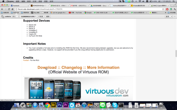The width and height of the screenshot is (177, 110).
Task: Open the 英文 language dropdown in translate bar
Action: (16, 16)
